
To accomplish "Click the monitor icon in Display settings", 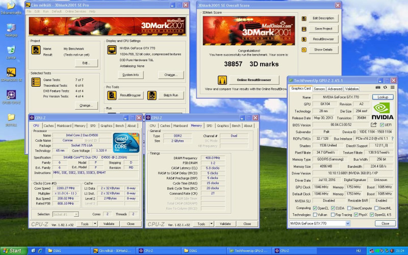I will point(112,49).
